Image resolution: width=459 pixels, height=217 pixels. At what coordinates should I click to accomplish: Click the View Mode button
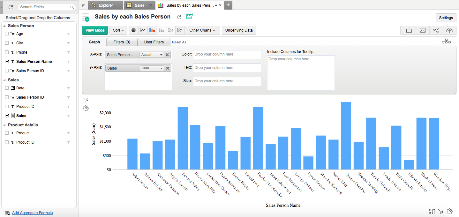coord(95,30)
